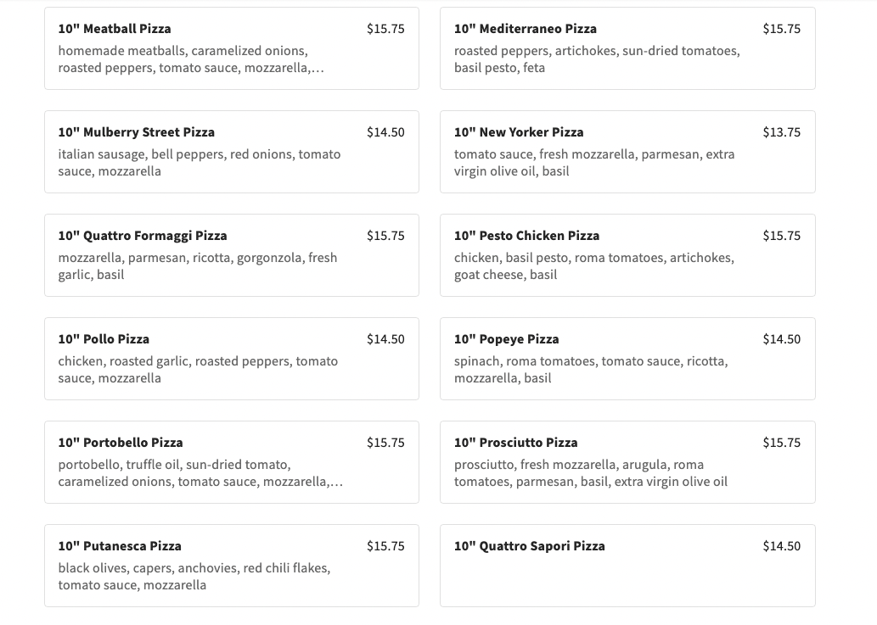Open the 10" Meatball Pizza item
This screenshot has height=625, width=877.
115,29
